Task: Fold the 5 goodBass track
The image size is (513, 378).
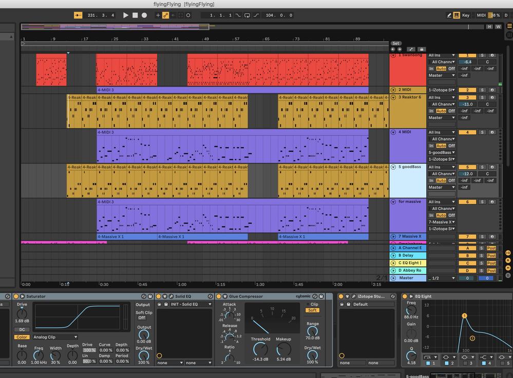Action: point(393,167)
